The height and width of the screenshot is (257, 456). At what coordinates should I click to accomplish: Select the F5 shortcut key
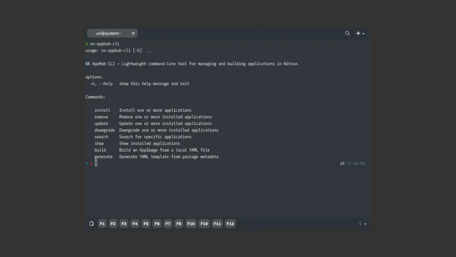[146, 223]
